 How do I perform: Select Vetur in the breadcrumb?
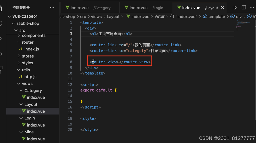pos(159,16)
